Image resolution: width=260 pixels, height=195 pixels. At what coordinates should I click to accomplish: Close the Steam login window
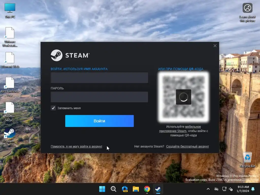point(215,46)
